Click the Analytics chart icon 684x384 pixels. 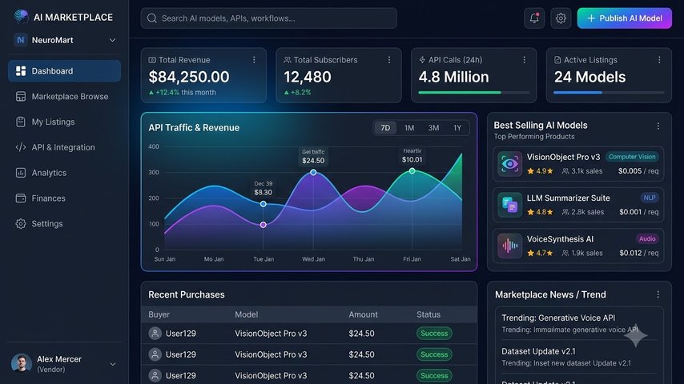[x=21, y=173]
